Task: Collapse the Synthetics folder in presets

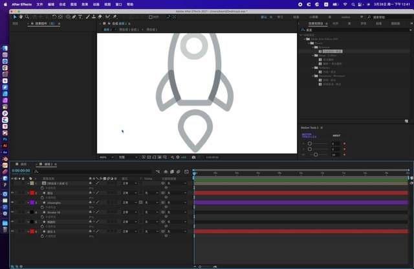Action: (x=313, y=67)
